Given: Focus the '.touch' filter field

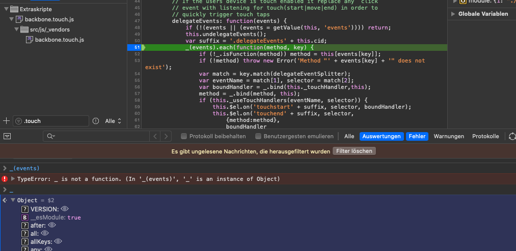Looking at the screenshot, I should (x=51, y=121).
